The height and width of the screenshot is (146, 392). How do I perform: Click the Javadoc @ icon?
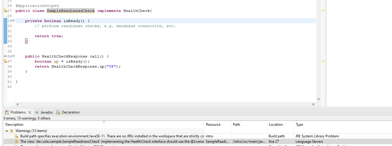click(x=37, y=112)
